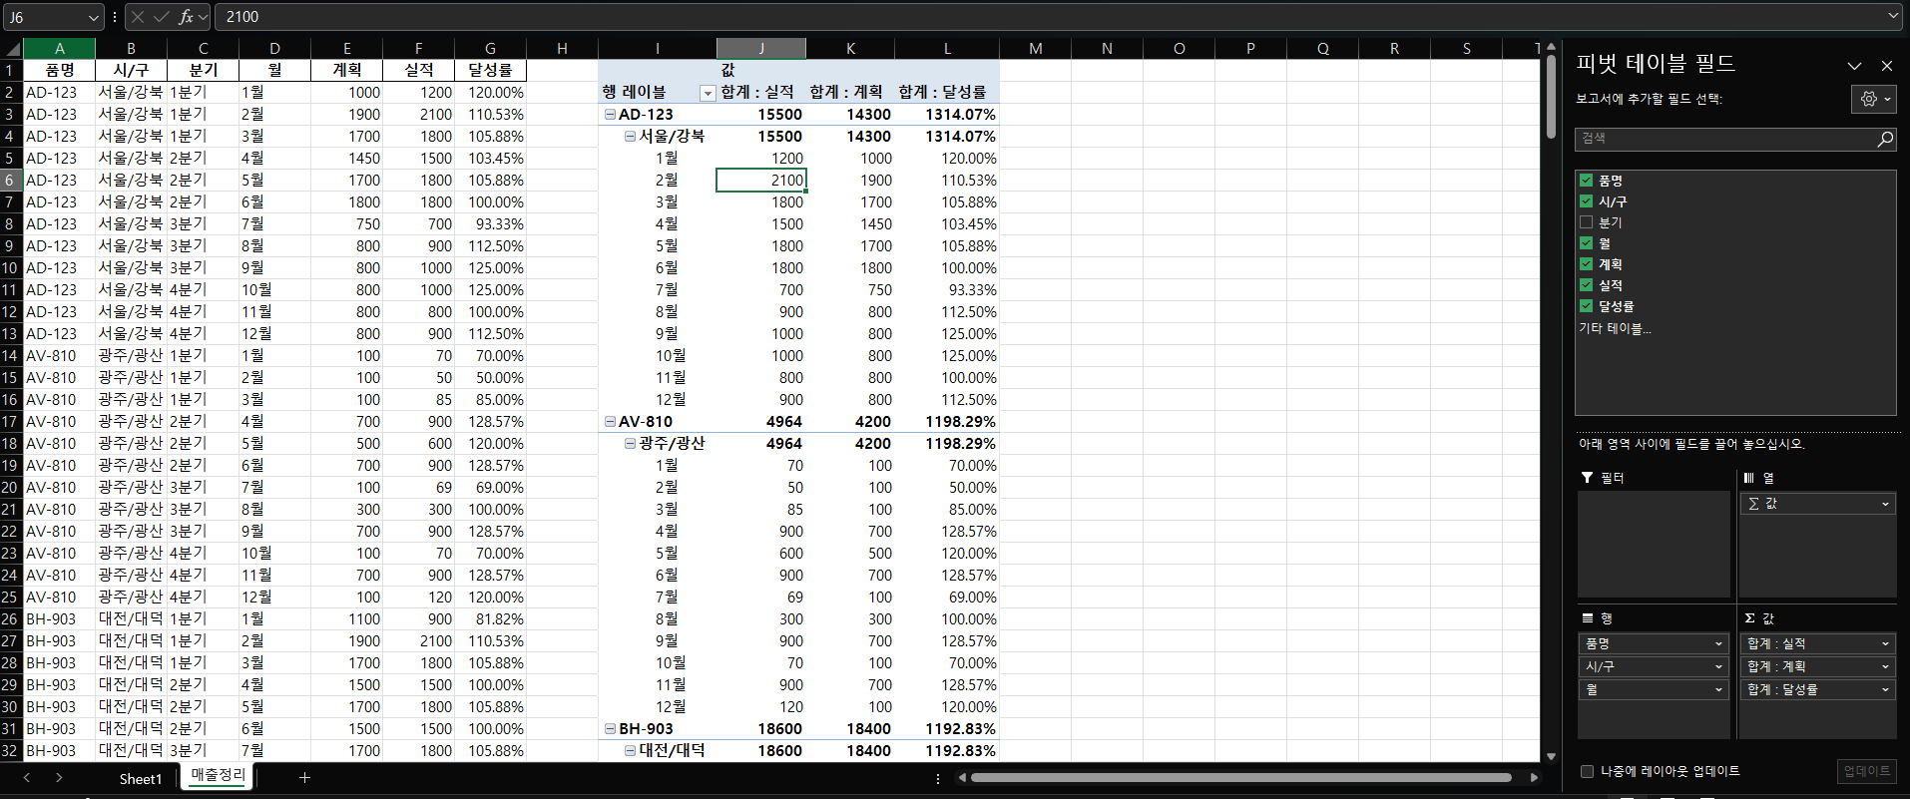The width and height of the screenshot is (1910, 799).
Task: Open the 합계 : 계획 value field dropdown
Action: coord(1885,667)
